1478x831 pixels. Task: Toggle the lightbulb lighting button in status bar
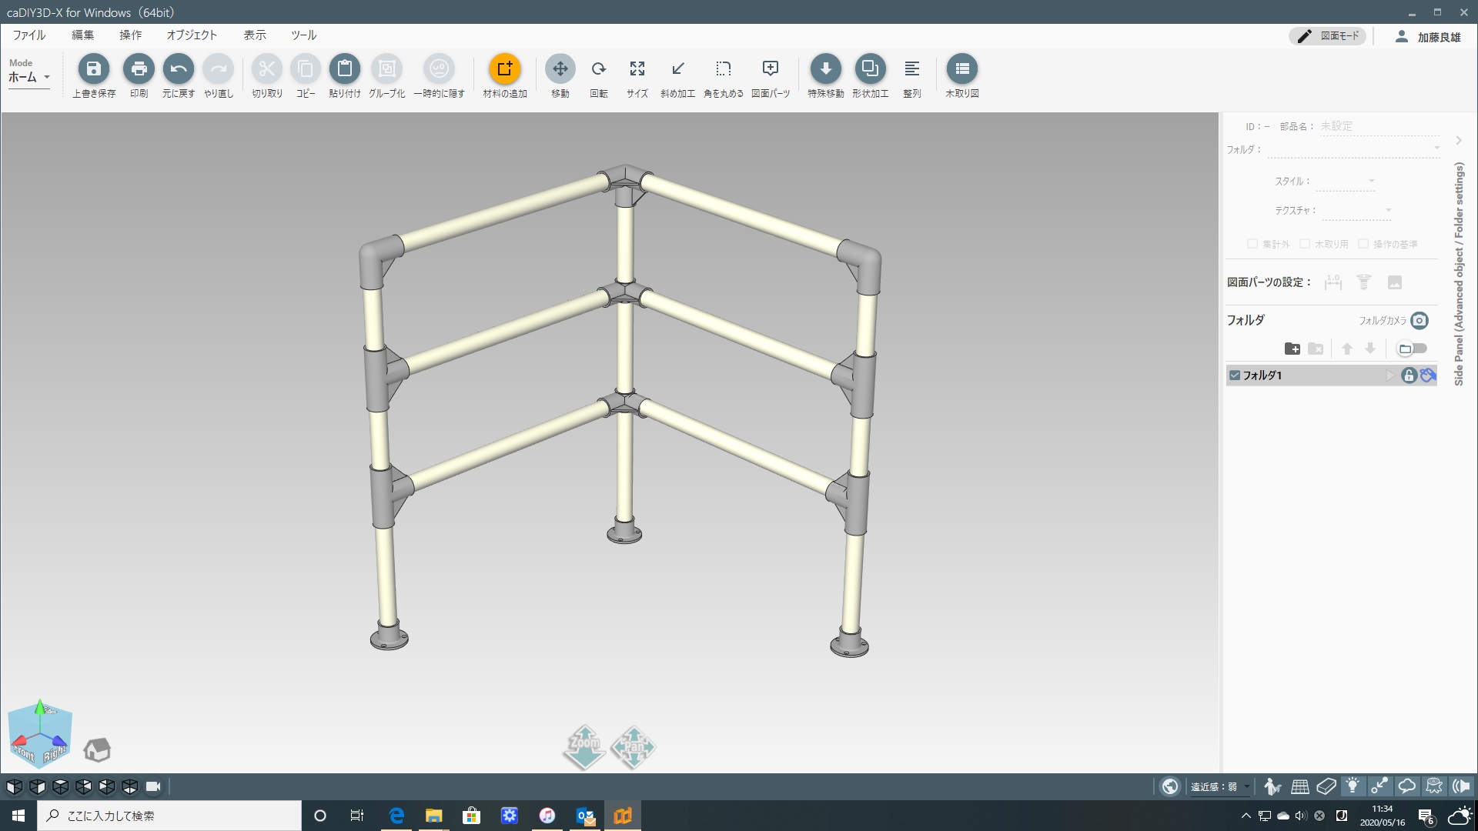click(x=1352, y=786)
